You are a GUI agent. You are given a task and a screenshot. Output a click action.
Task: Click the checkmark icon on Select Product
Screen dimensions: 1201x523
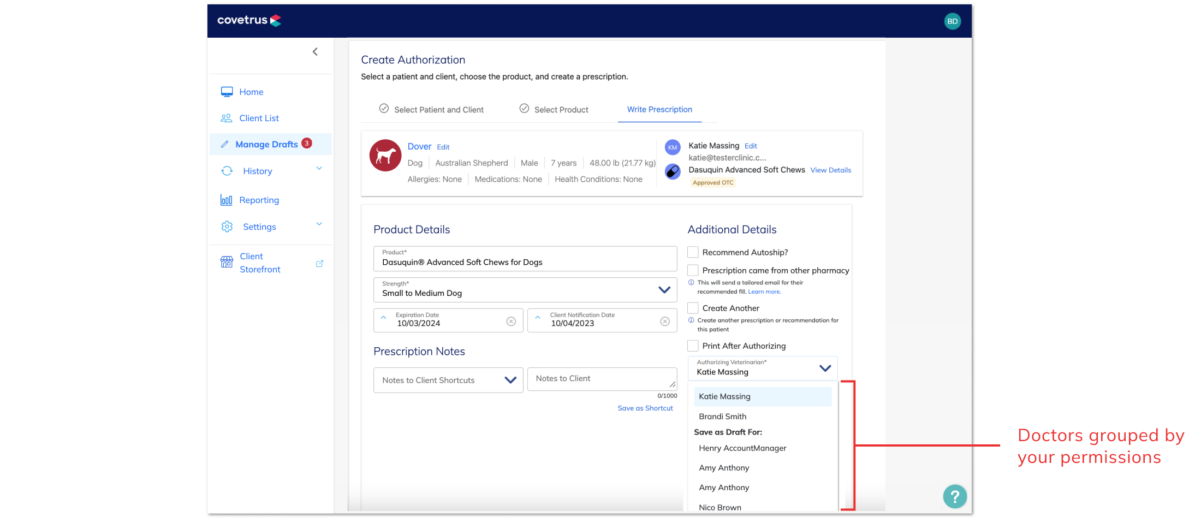pyautogui.click(x=524, y=109)
